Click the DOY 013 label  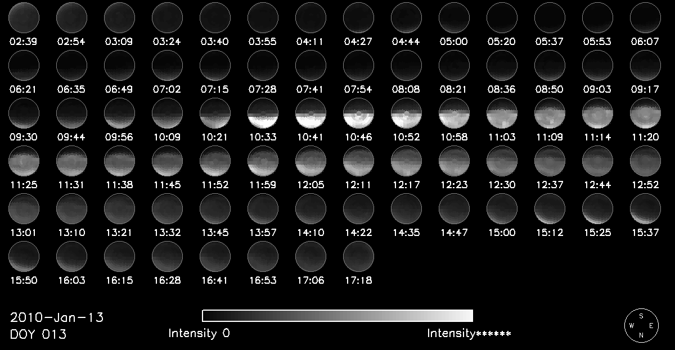(x=38, y=334)
